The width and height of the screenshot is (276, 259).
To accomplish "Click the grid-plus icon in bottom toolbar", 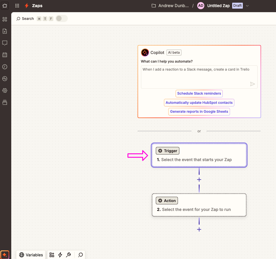I will point(52,255).
